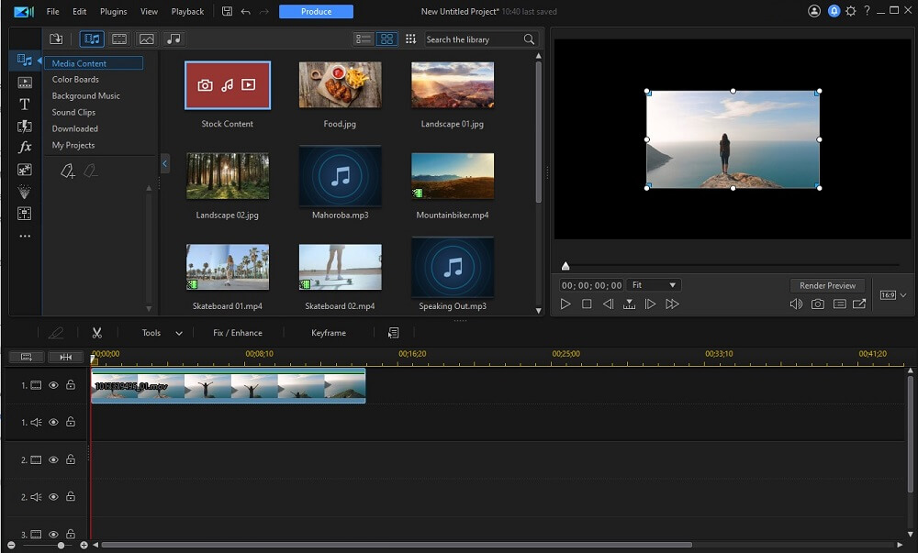Screen dimensions: 918x553
Task: Take a snapshot using the camera icon
Action: click(818, 304)
